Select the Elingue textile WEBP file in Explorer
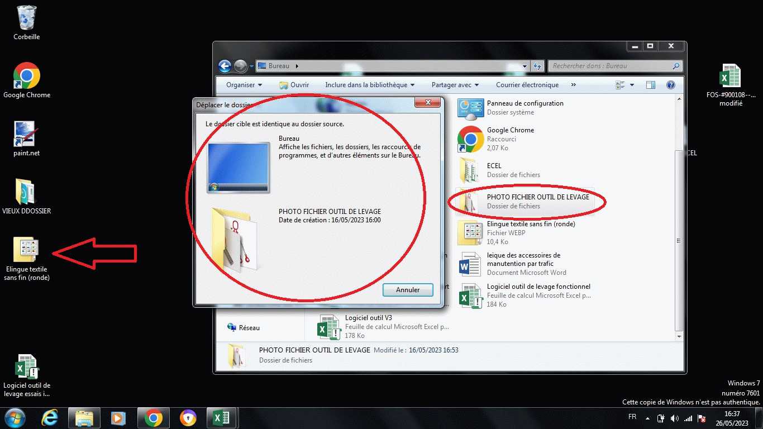Viewport: 763px width, 429px height. 525,233
